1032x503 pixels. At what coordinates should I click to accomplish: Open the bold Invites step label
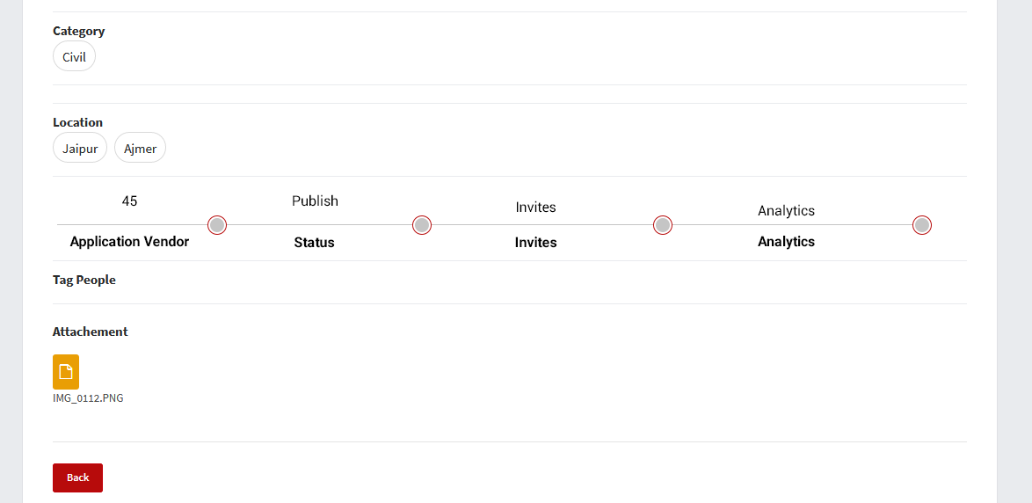(535, 243)
